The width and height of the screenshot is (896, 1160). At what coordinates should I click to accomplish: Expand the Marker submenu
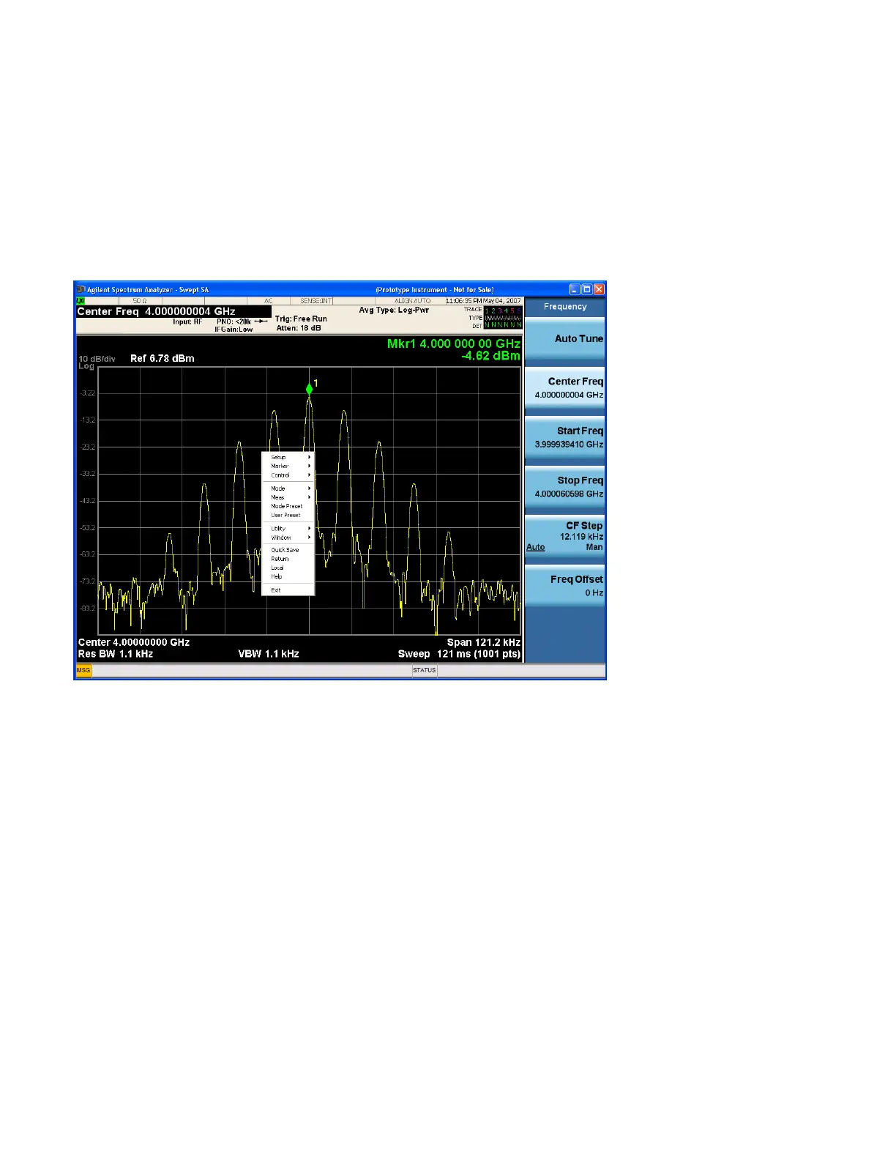point(288,466)
